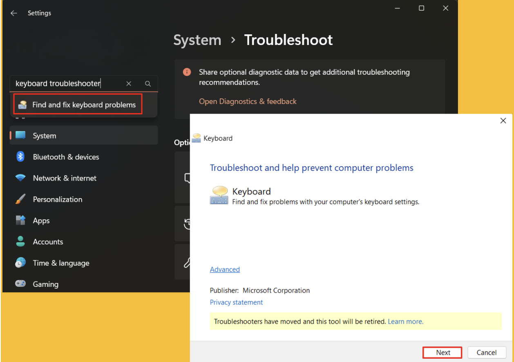Screen dimensions: 514x362
Task: Select the Personalization paintbrush icon
Action: (20, 199)
